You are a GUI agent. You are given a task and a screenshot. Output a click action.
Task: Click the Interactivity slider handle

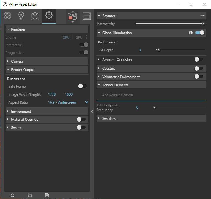(x=203, y=24)
